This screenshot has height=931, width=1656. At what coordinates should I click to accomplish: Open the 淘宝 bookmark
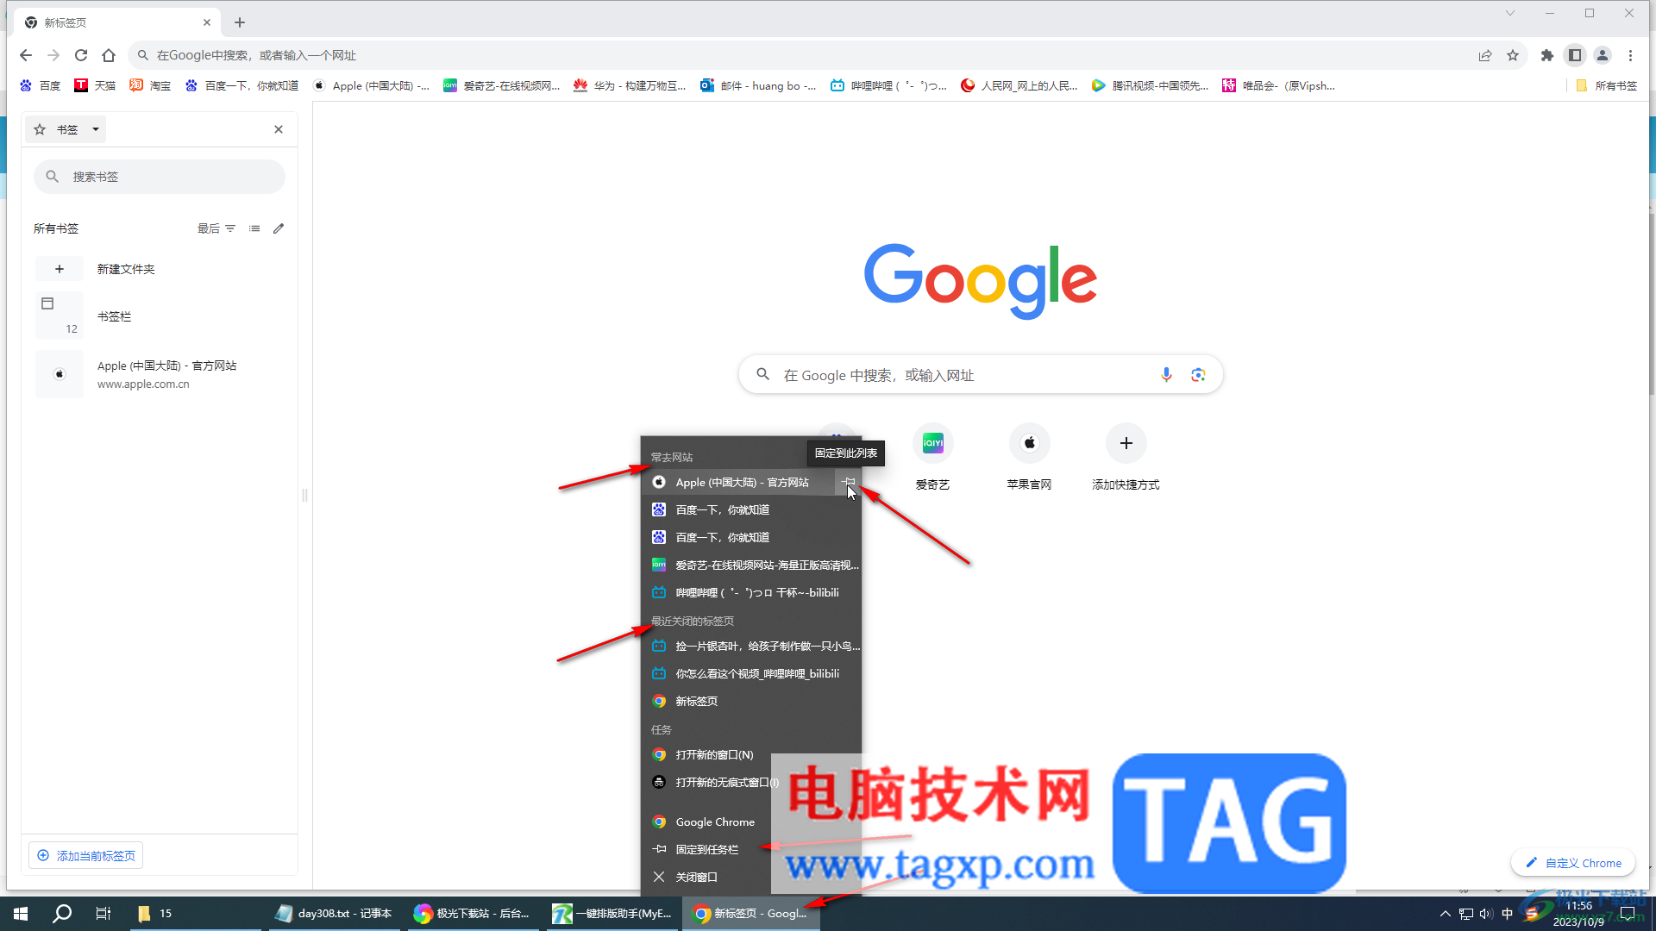150,85
